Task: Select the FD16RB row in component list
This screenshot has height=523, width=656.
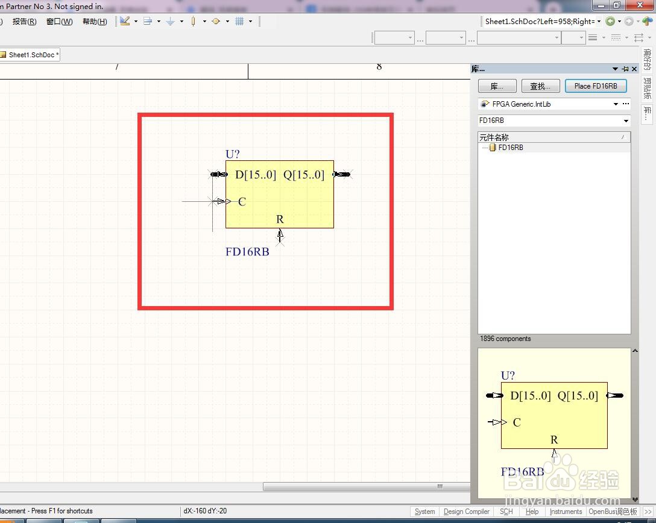Action: click(554, 148)
